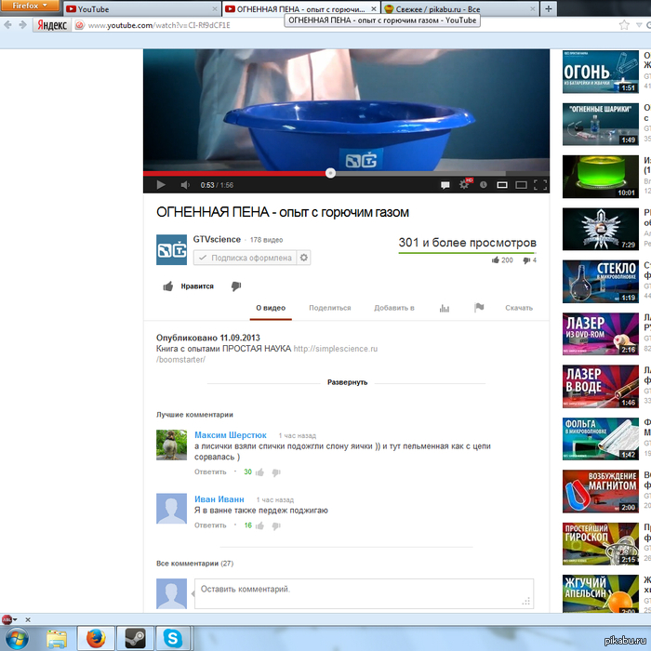The image size is (651, 651).
Task: Expand description with Развернуть
Action: (x=347, y=382)
